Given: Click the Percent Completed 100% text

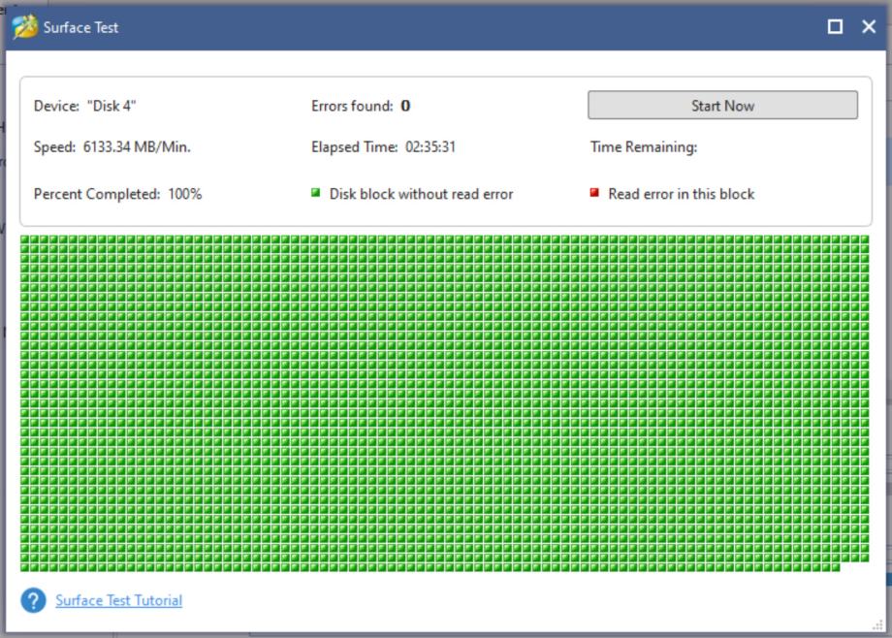Looking at the screenshot, I should [x=117, y=194].
